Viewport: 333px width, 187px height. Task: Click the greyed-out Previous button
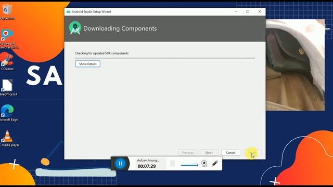click(x=187, y=152)
